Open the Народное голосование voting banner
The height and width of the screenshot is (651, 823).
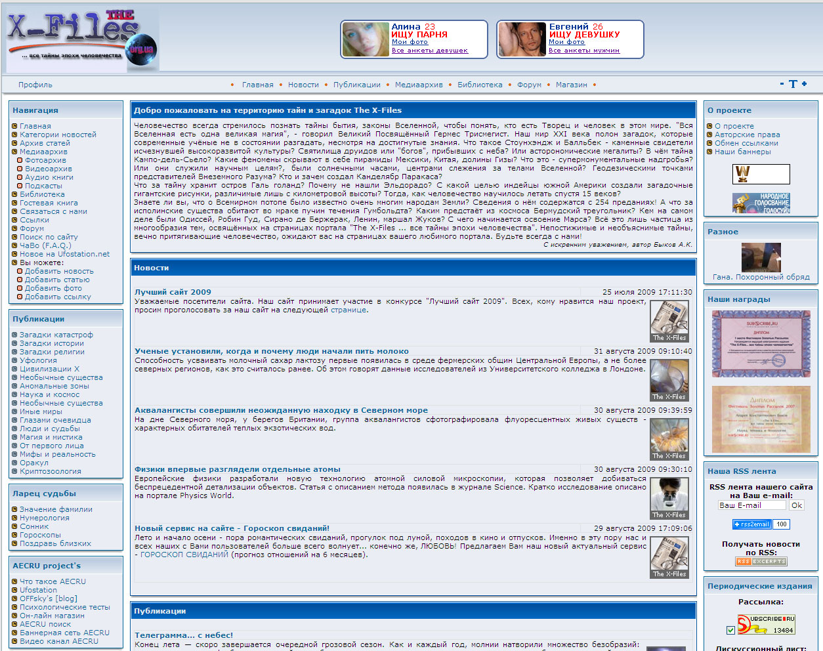click(761, 203)
